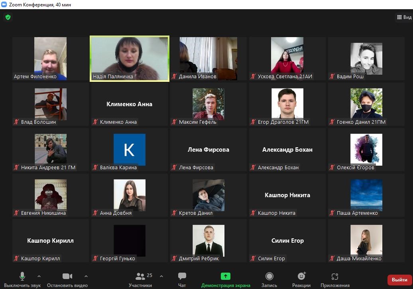
Task: Click Анна Довбня profile photo
Action: pos(129,195)
